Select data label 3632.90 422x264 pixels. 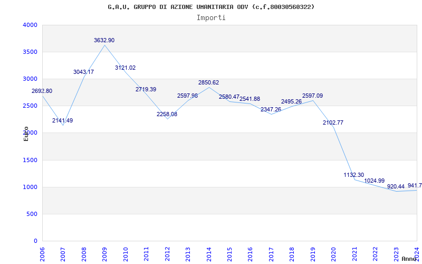click(x=104, y=41)
